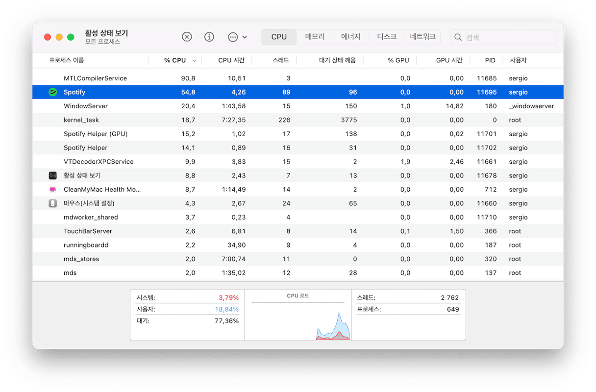This screenshot has width=596, height=392.
Task: Click the 대기 77,36% value
Action: [227, 321]
